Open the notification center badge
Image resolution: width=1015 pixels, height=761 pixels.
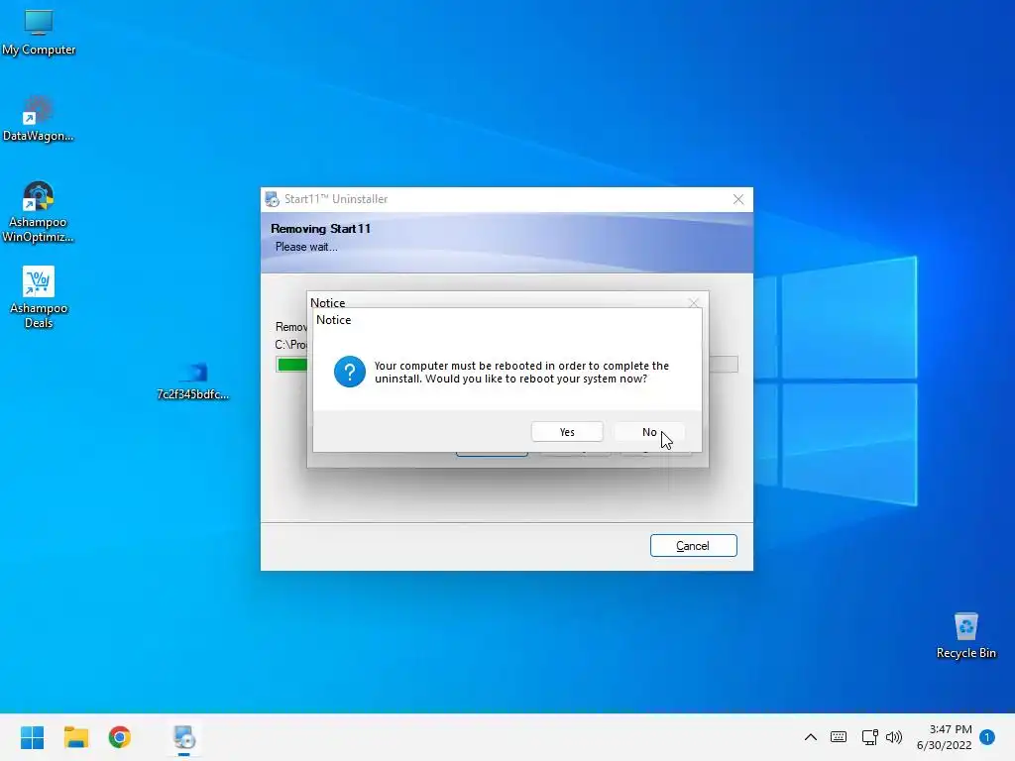986,737
